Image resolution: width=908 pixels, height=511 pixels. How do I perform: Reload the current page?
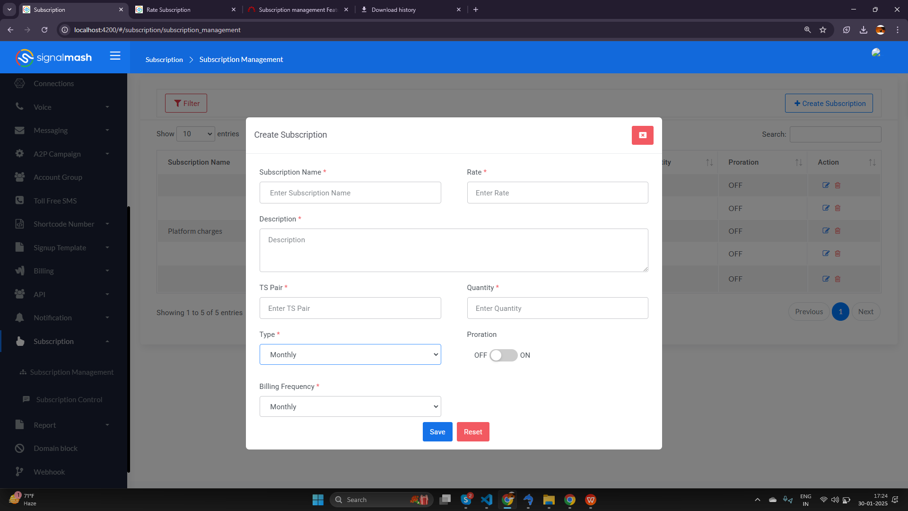click(44, 30)
